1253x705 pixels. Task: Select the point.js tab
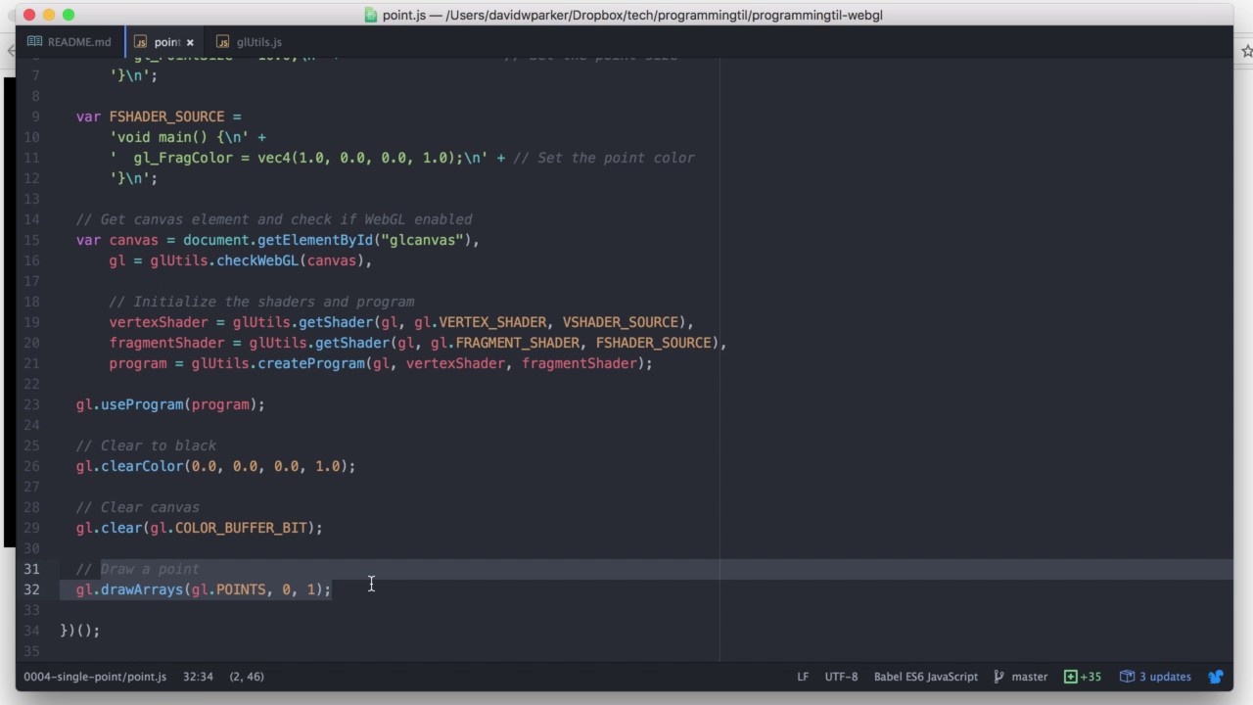[x=164, y=42]
